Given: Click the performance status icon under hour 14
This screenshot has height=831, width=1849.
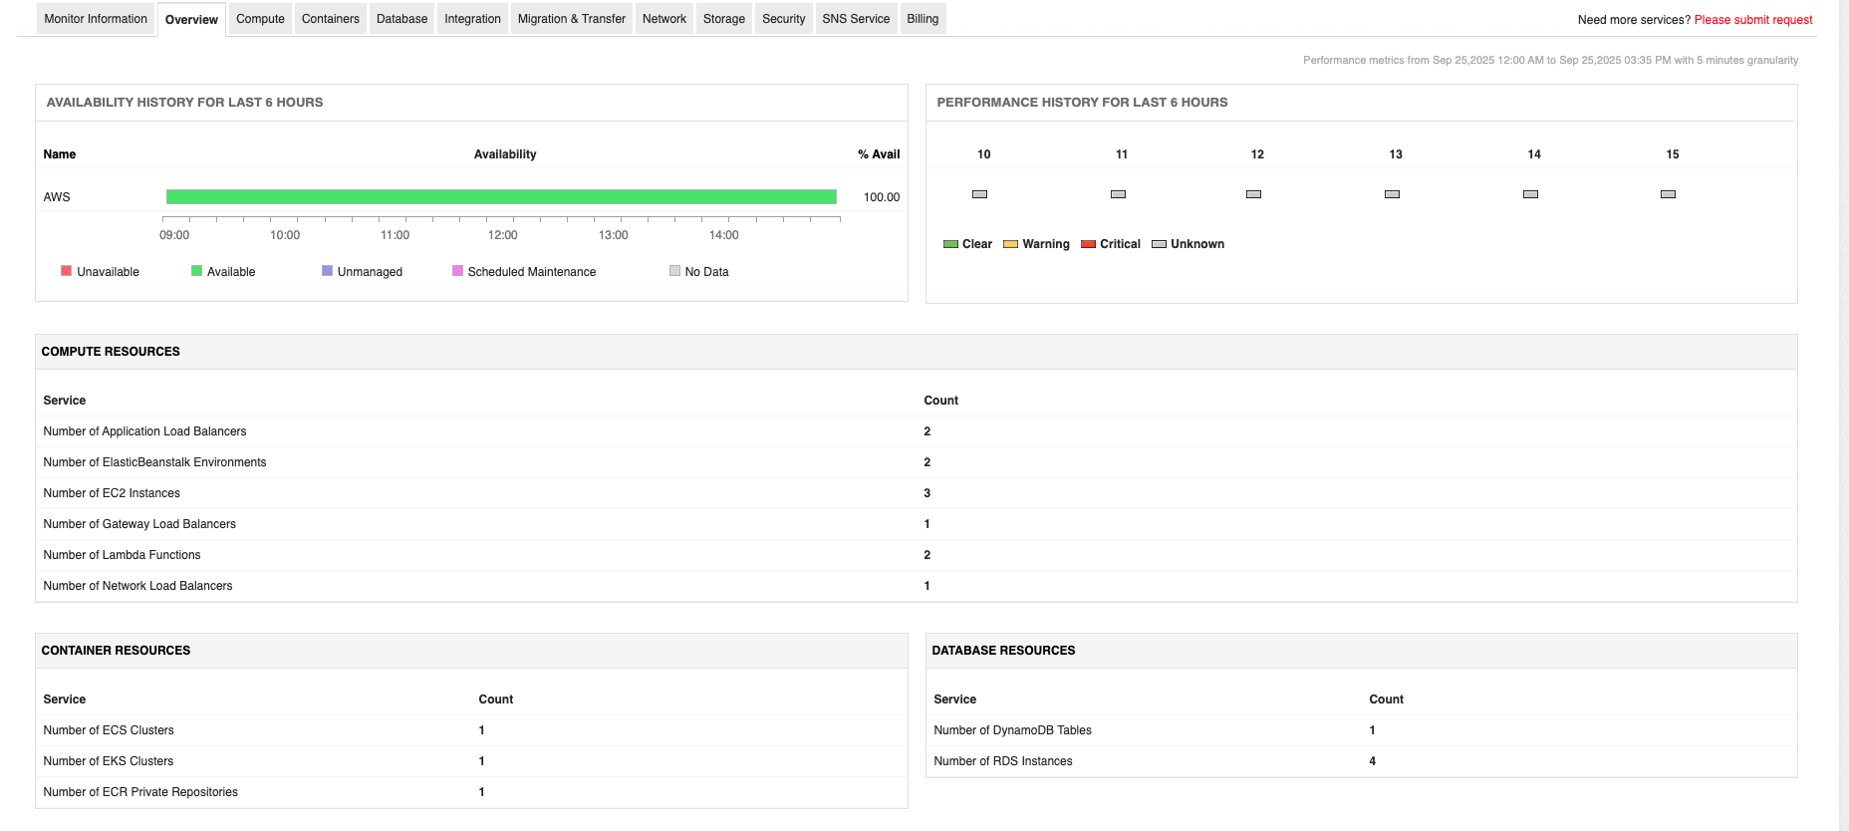Looking at the screenshot, I should click(1531, 194).
